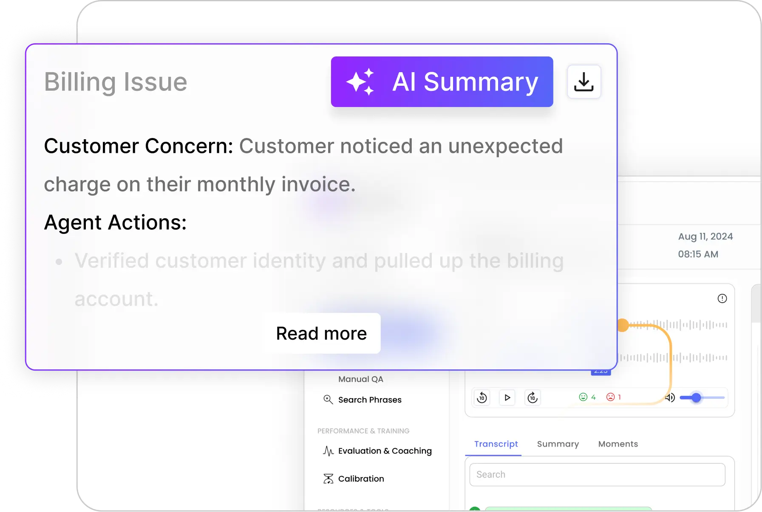The image size is (762, 512).
Task: Open the info alert icon
Action: click(x=722, y=298)
